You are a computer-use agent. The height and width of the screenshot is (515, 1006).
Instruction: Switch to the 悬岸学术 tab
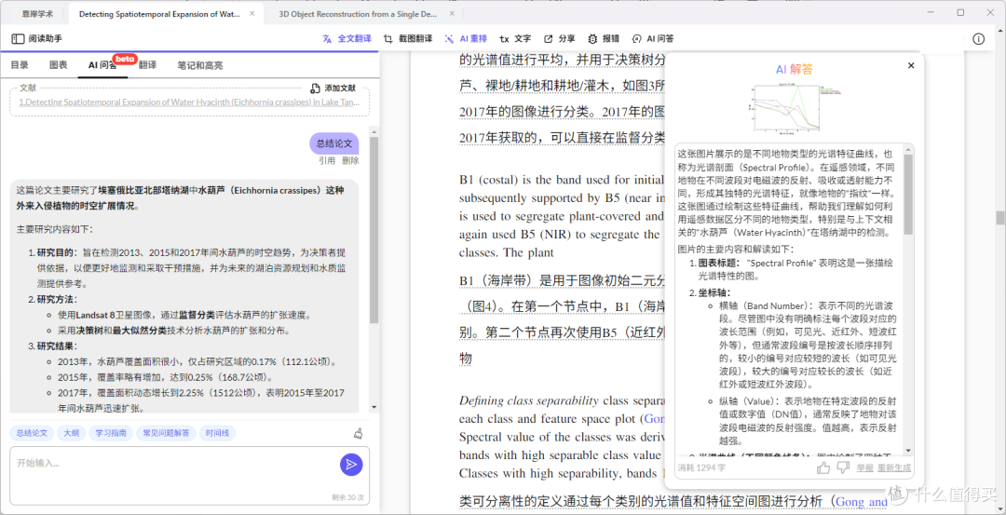(38, 13)
